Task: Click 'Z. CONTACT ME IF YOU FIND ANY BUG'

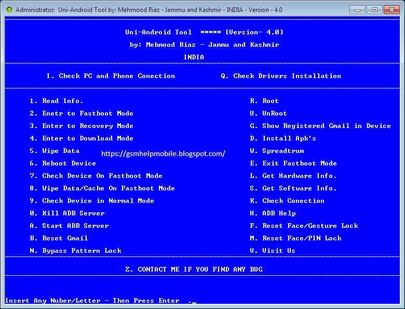Action: (x=194, y=269)
